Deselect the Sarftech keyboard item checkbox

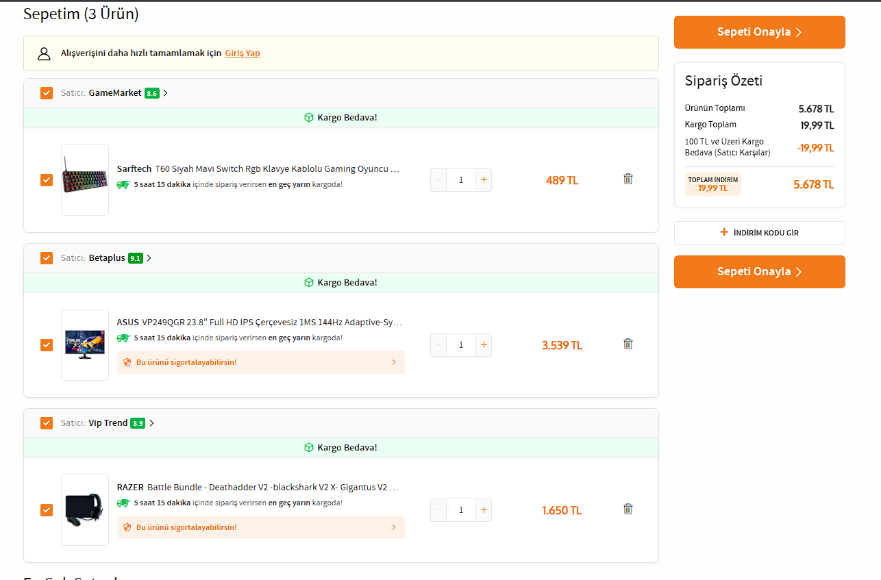[x=47, y=180]
